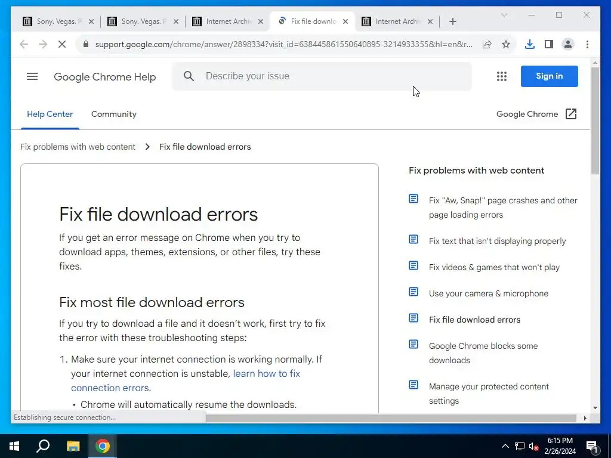Click the Chrome taskbar icon
Image resolution: width=611 pixels, height=458 pixels.
103,446
